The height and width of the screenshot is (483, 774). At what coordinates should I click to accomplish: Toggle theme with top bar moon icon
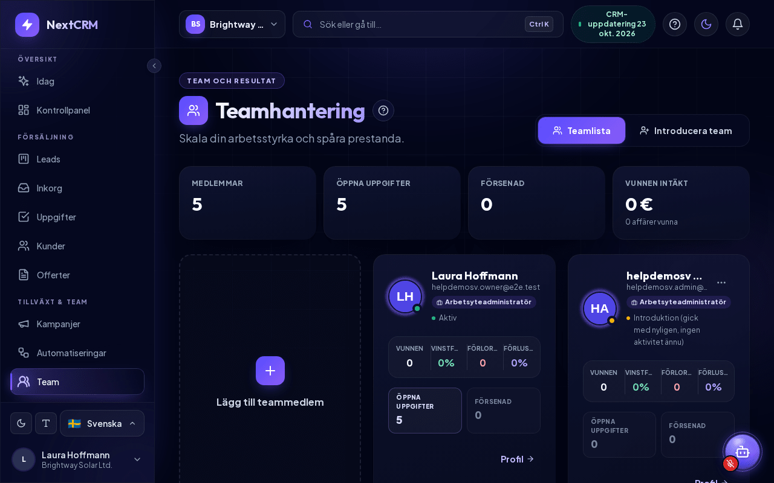tap(706, 24)
